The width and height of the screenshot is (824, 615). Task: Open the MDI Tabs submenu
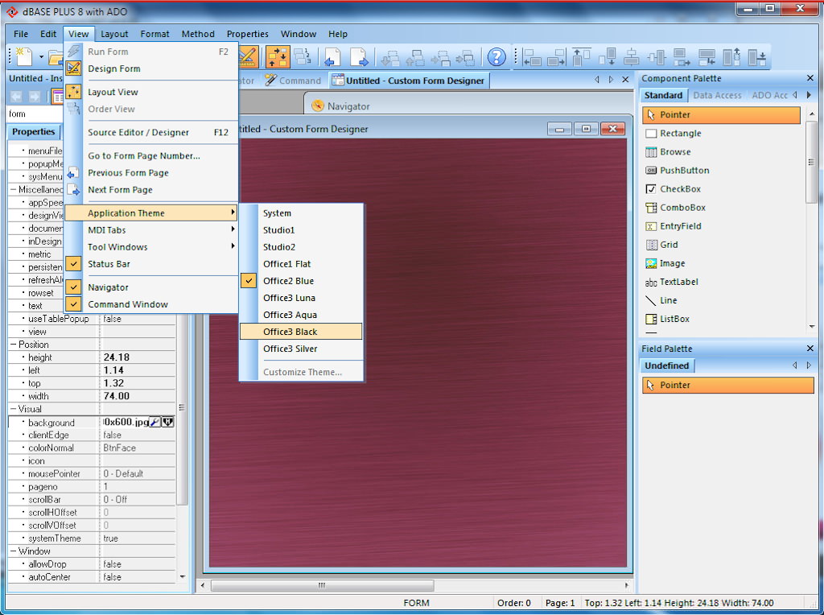pyautogui.click(x=150, y=229)
